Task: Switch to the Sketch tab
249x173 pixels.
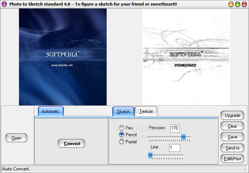Action: (x=123, y=112)
